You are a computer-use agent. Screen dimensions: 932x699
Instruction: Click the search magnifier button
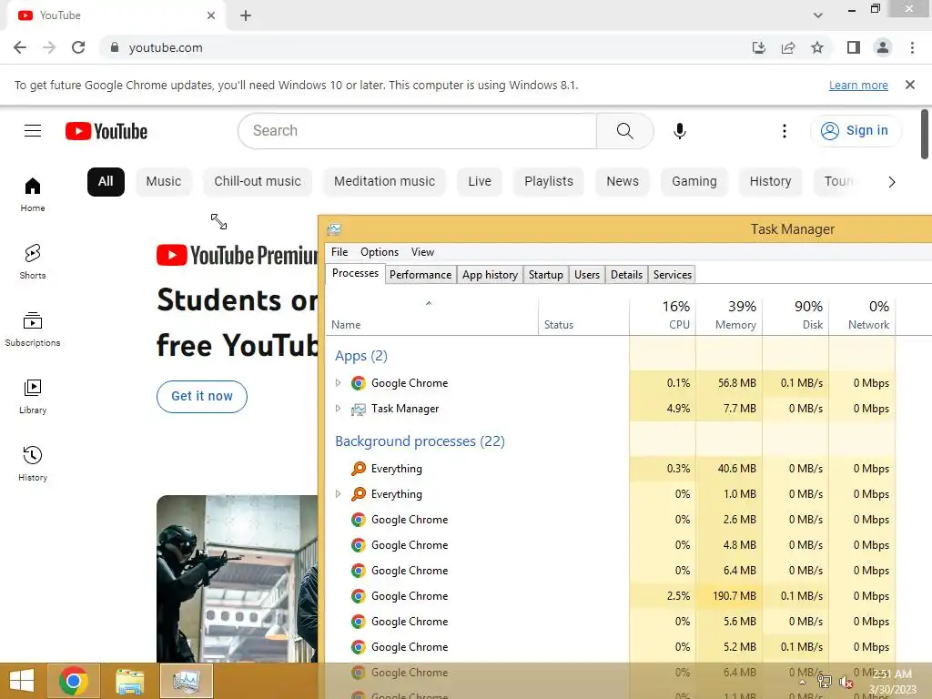click(624, 131)
